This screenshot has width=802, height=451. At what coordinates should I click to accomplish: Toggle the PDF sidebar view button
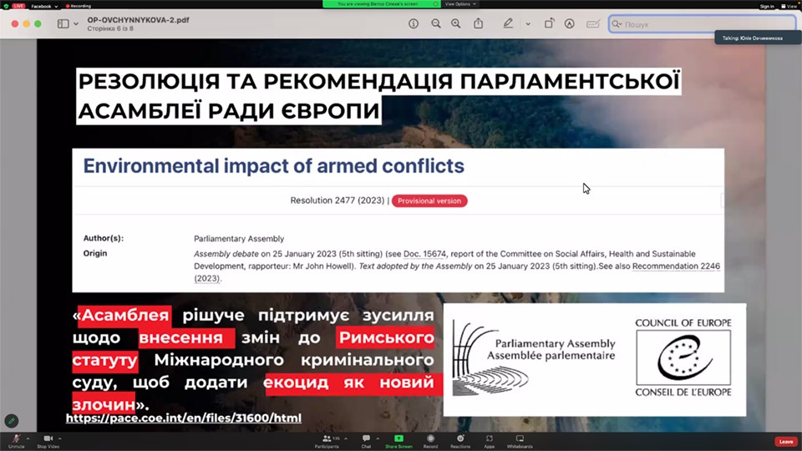(63, 24)
